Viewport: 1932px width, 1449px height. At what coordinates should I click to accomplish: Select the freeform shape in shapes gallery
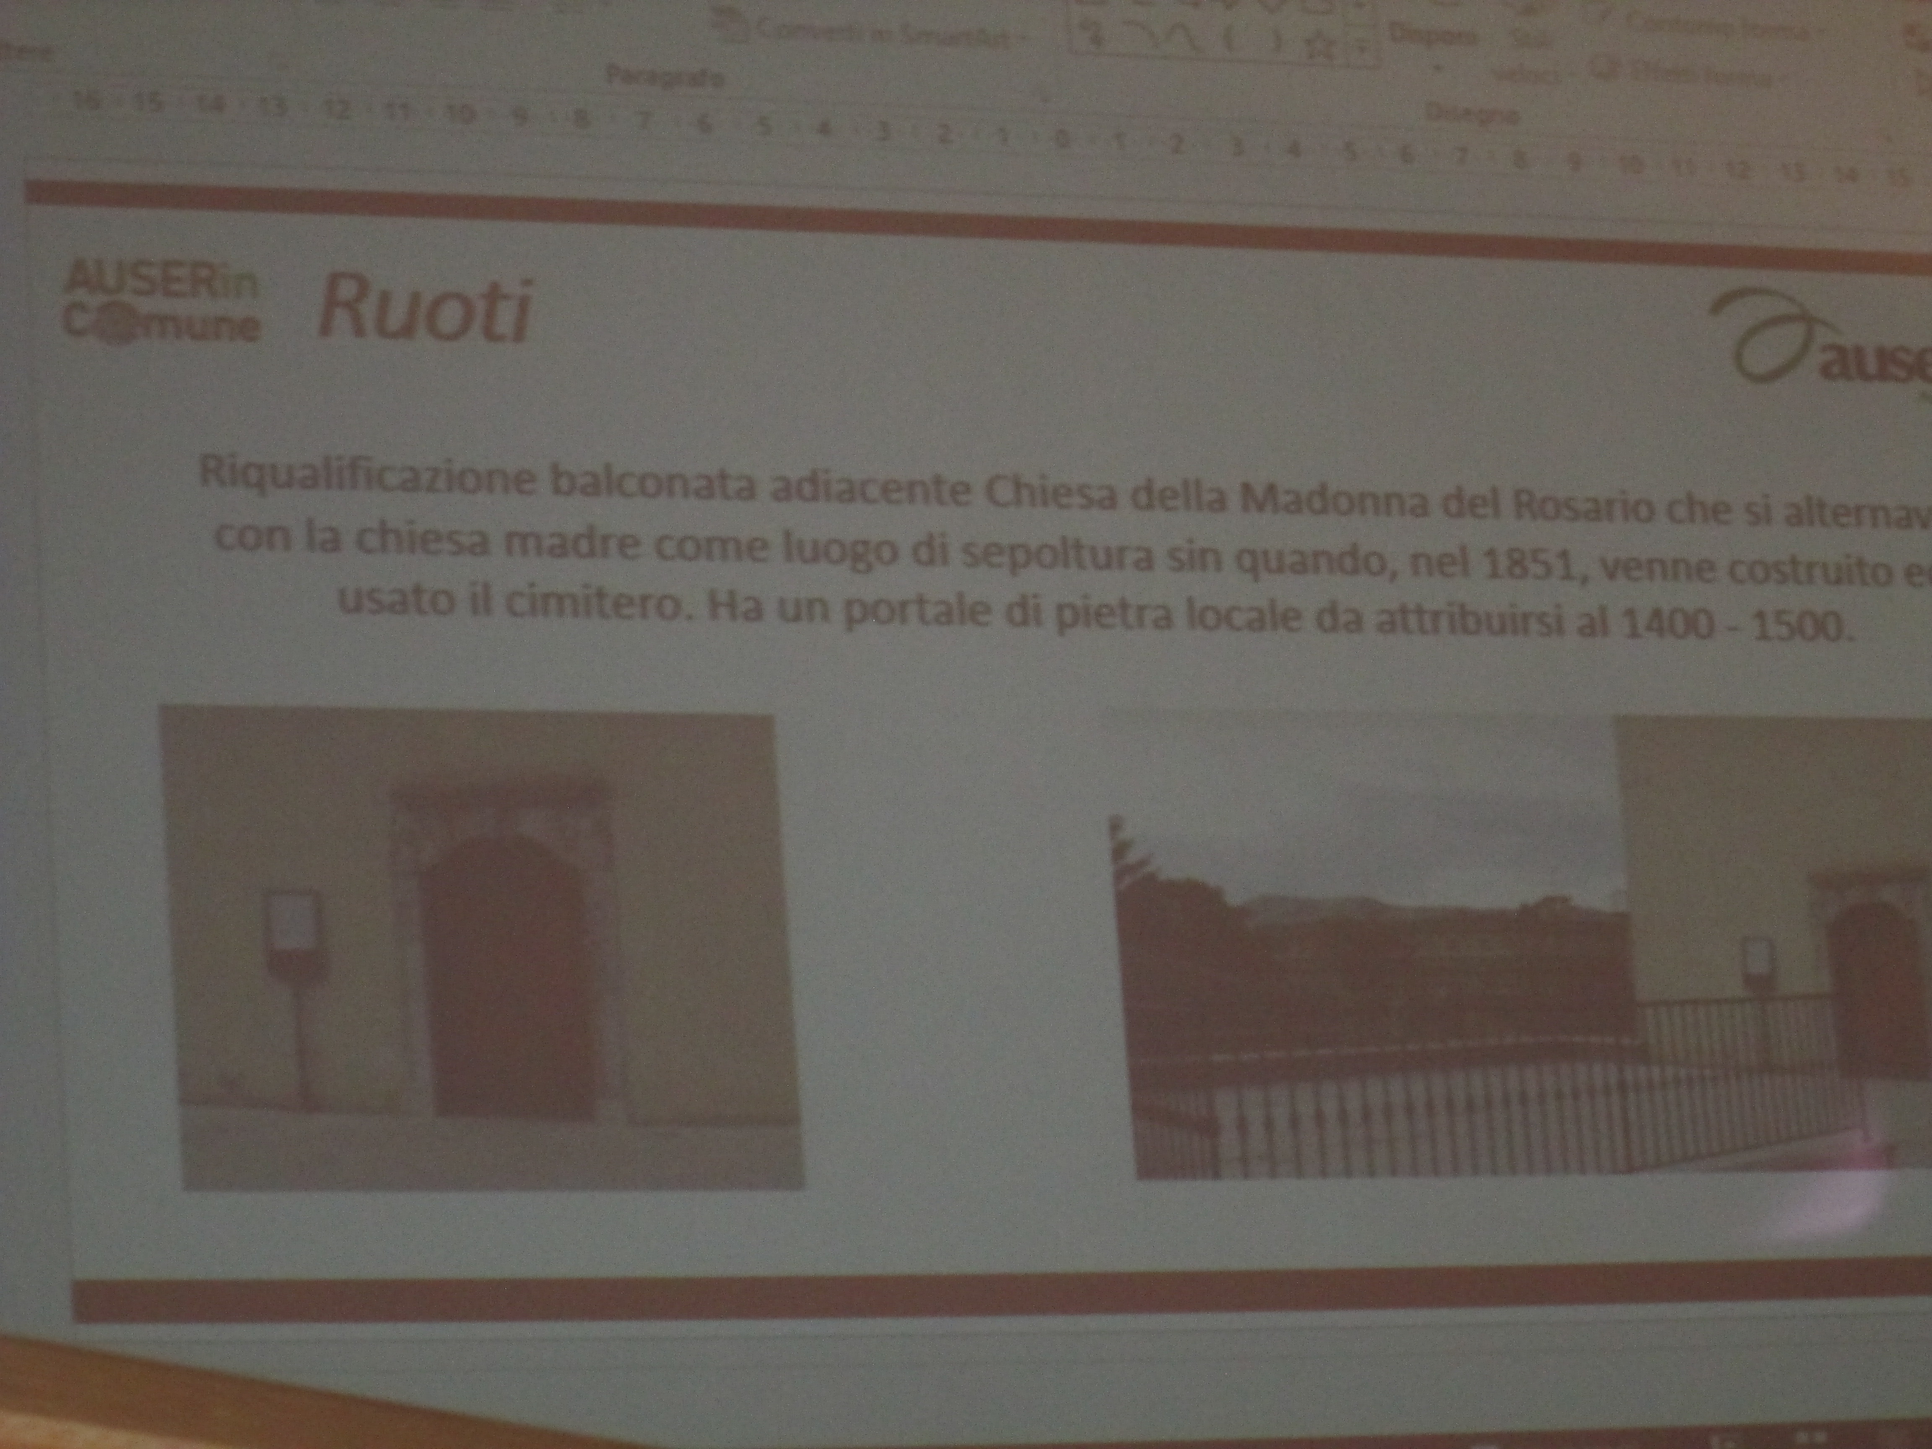1092,35
